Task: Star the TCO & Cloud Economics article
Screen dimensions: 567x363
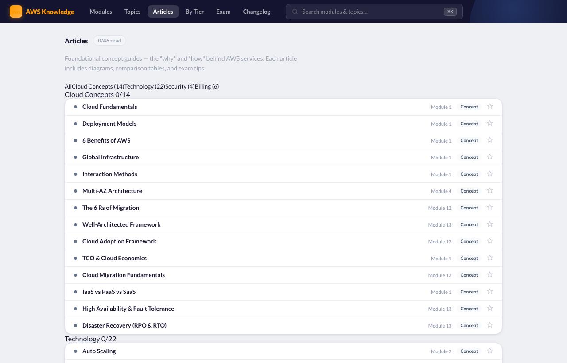Action: 490,258
